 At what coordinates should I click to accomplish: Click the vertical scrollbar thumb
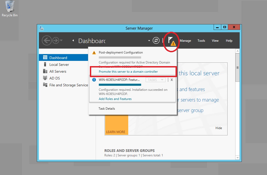[x=238, y=67]
